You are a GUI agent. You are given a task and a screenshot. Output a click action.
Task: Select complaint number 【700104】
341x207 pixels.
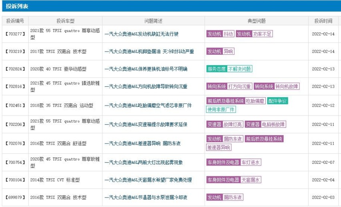coord(15,180)
